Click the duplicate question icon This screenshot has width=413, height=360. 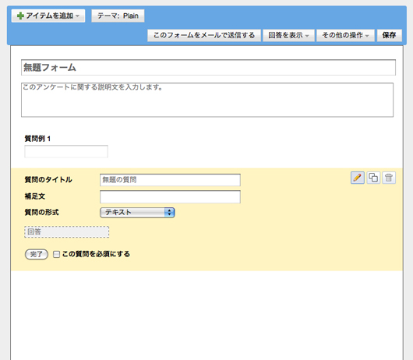coord(373,178)
